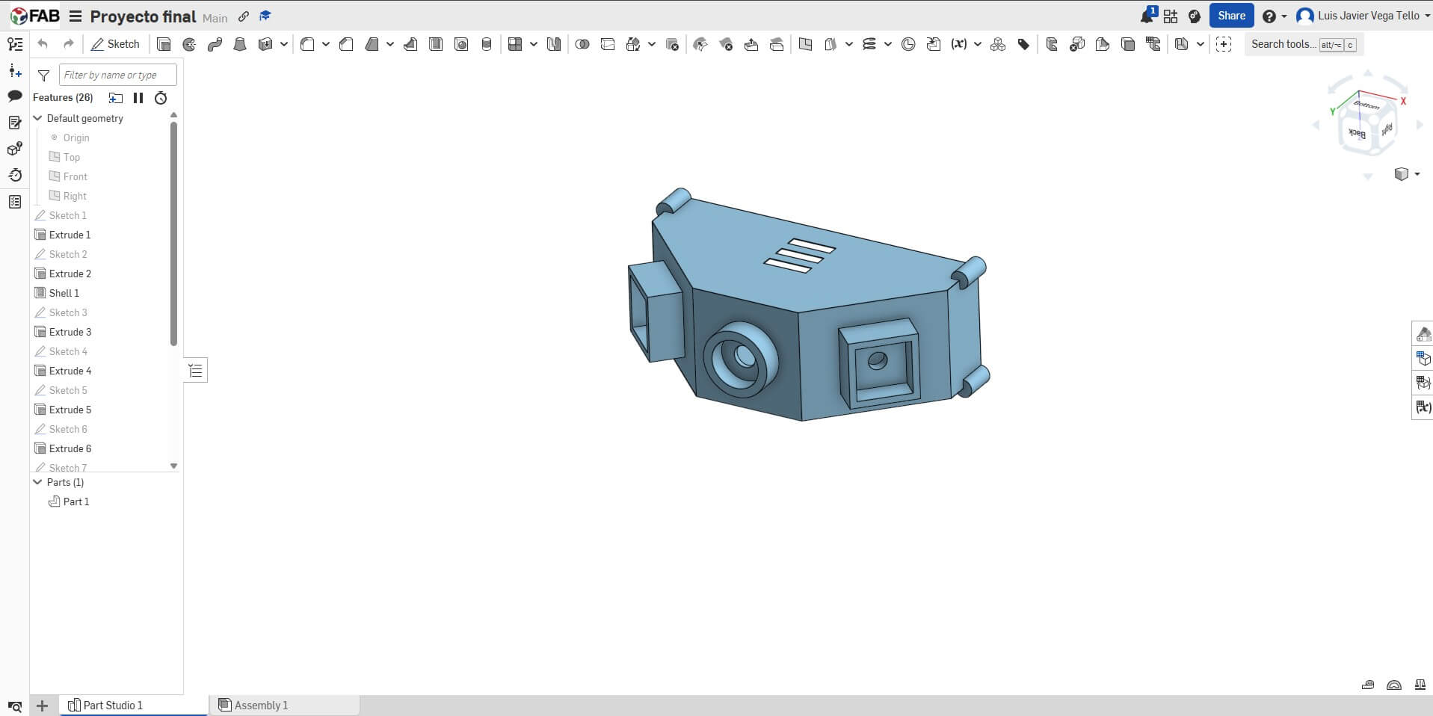Select the Revolve tool
Viewport: 1433px width, 716px height.
pos(189,44)
